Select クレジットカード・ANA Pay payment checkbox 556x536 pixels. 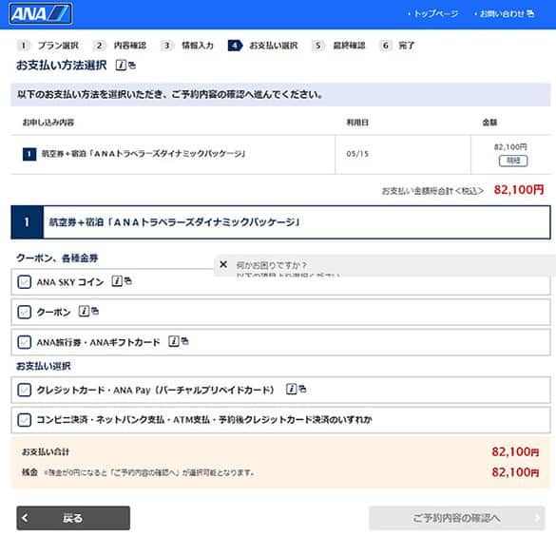[24, 390]
